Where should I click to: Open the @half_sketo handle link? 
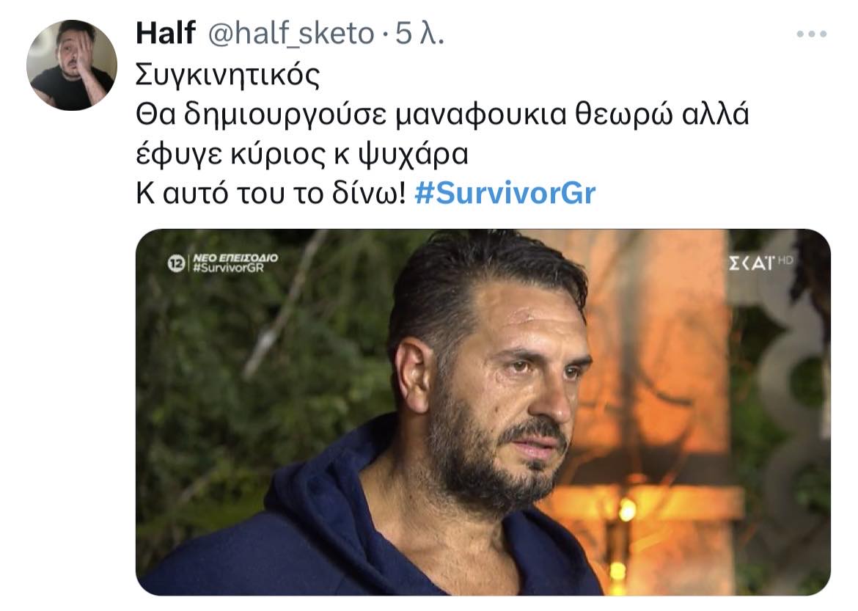(291, 34)
